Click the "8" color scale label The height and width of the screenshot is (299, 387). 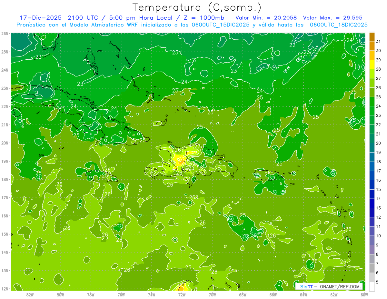point(377,254)
